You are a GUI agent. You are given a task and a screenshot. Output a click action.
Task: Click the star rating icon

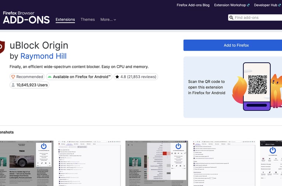[117, 77]
